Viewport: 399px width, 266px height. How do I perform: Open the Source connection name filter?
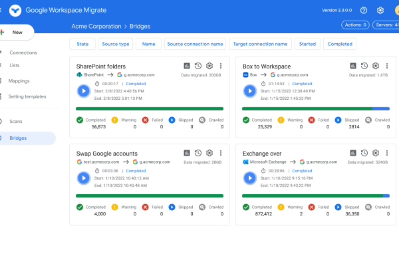[x=195, y=44]
